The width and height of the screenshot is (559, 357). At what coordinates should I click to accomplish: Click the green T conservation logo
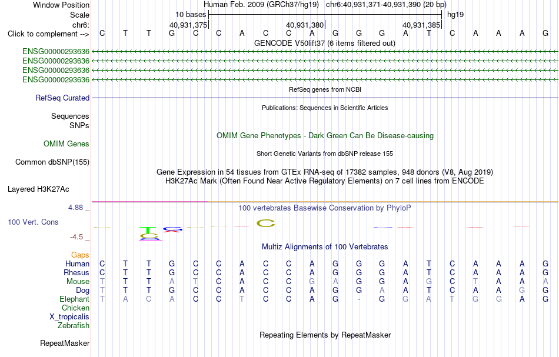tap(148, 230)
